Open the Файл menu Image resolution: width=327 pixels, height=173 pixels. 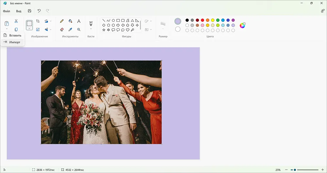(x=7, y=11)
